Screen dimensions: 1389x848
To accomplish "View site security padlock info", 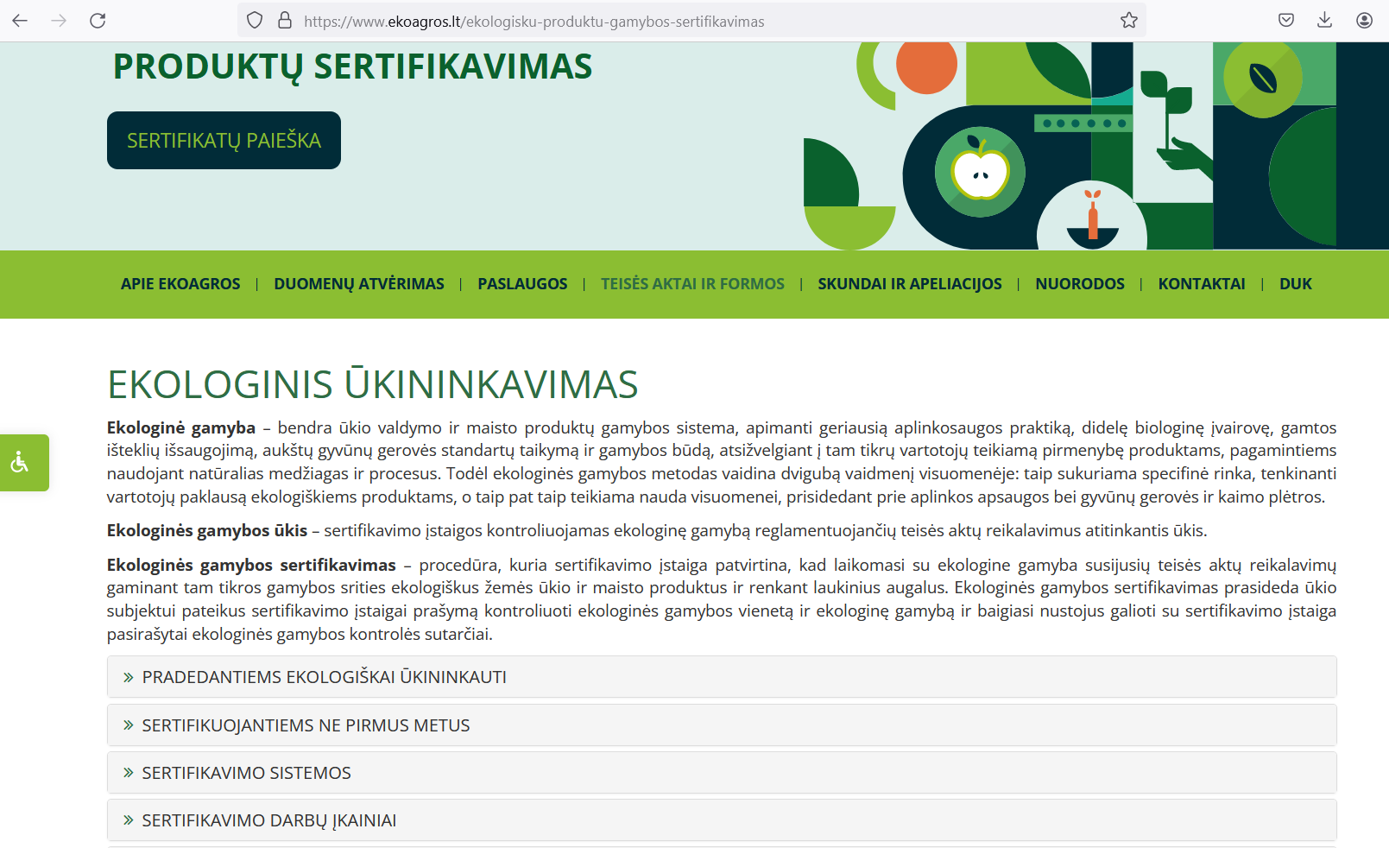I will [x=285, y=21].
